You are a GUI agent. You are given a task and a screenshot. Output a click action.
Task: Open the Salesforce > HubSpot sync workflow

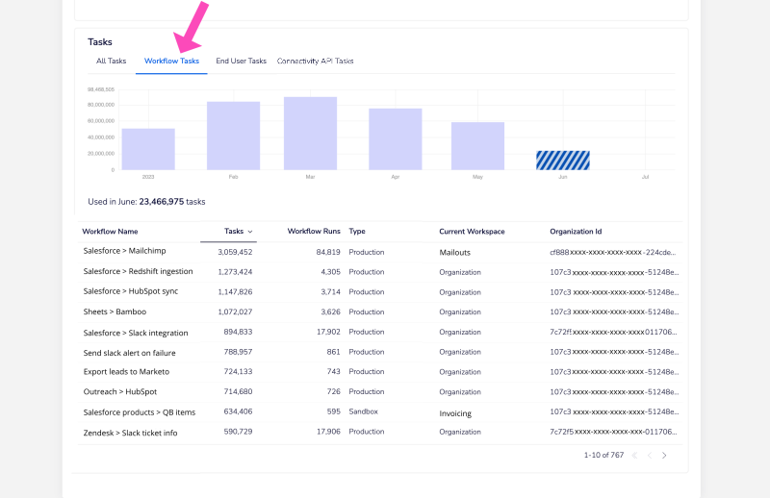[131, 291]
